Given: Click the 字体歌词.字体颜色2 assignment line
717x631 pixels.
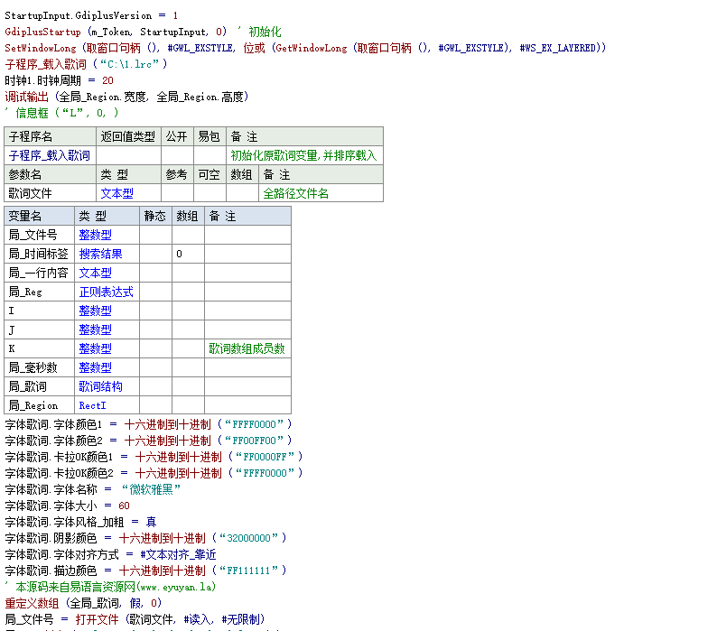Looking at the screenshot, I should tap(149, 441).
